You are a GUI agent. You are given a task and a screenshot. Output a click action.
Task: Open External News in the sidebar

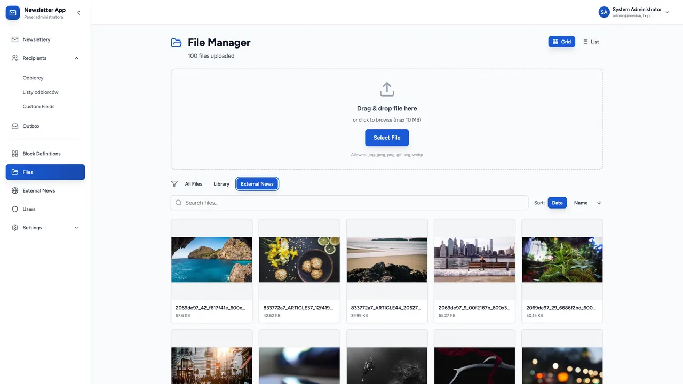(x=45, y=190)
